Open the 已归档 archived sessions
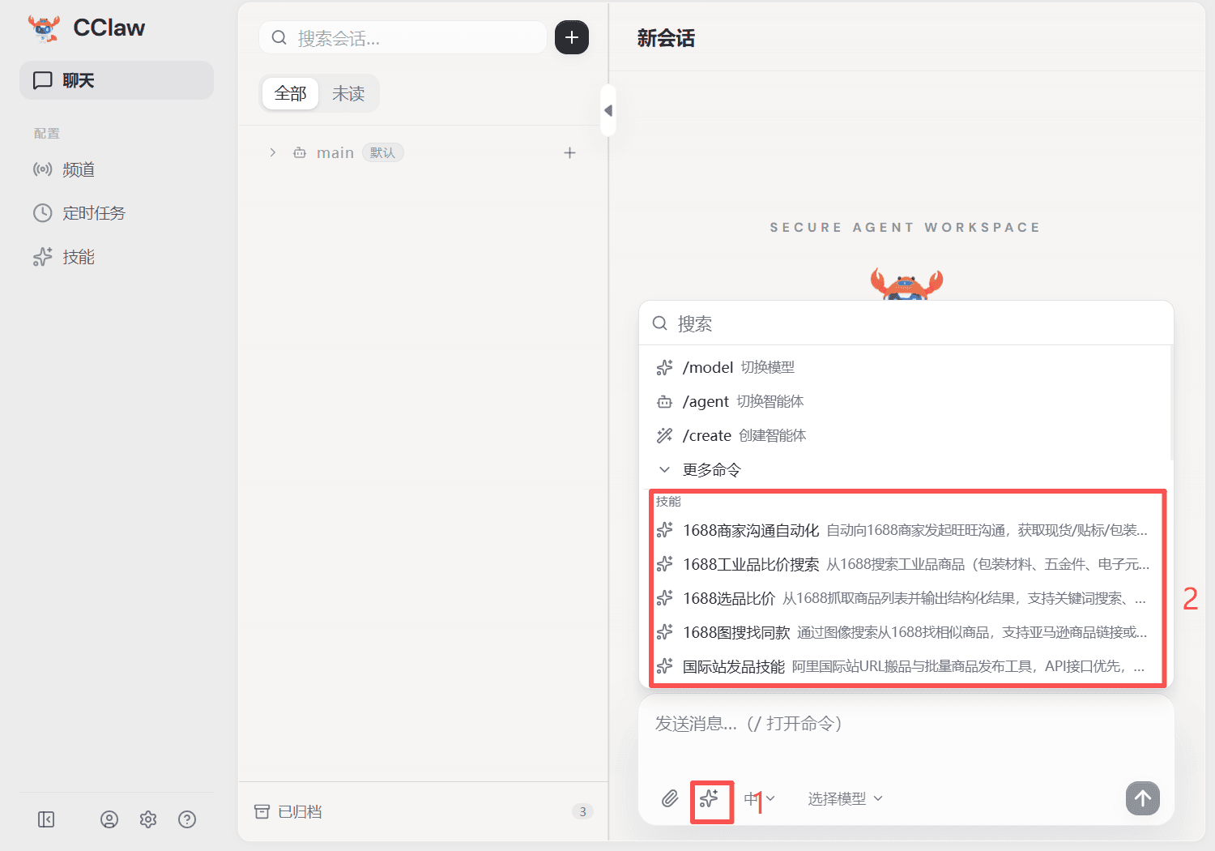Viewport: 1215px width, 851px height. [x=299, y=811]
